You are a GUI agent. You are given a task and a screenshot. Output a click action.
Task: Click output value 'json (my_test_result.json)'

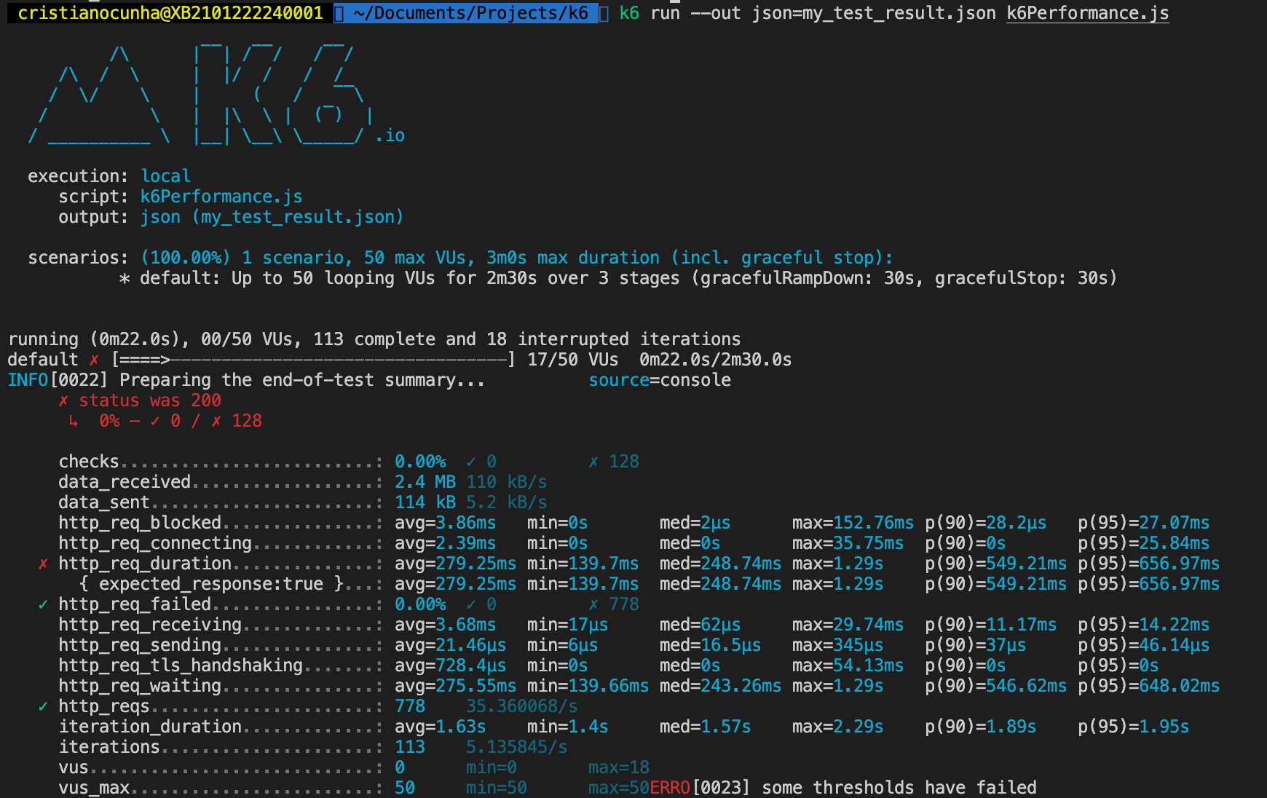[272, 217]
